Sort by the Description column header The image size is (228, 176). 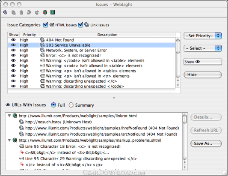click(107, 35)
